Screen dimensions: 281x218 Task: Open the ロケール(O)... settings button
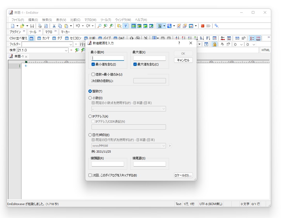(x=183, y=175)
